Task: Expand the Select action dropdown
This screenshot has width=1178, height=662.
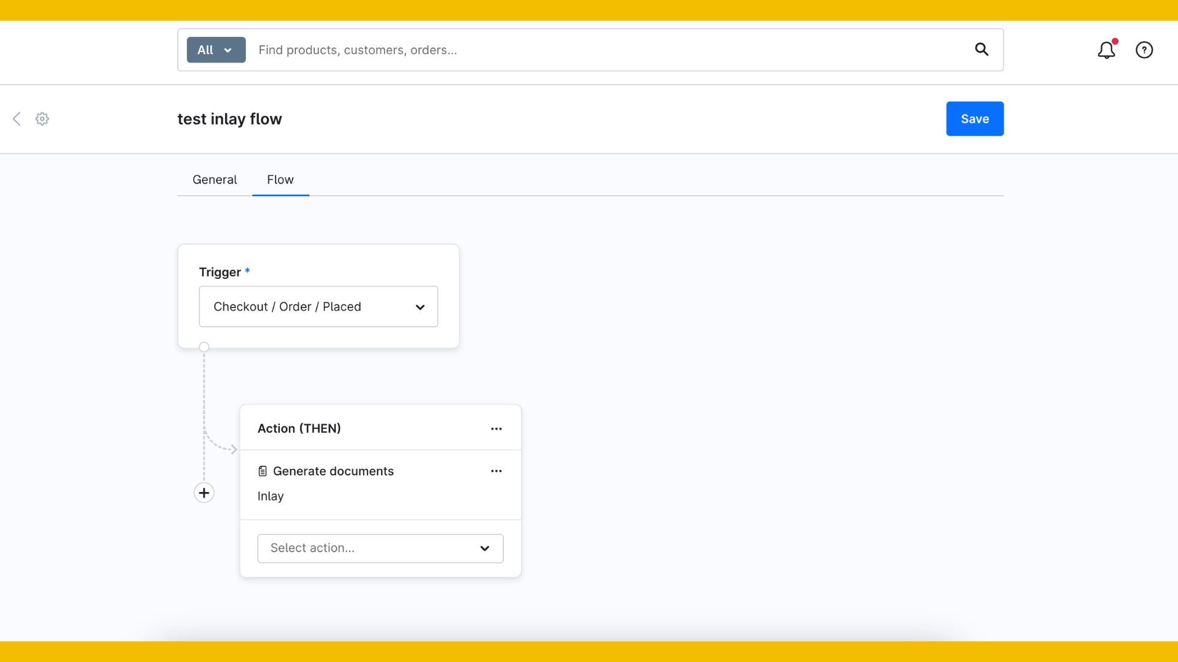Action: 380,548
